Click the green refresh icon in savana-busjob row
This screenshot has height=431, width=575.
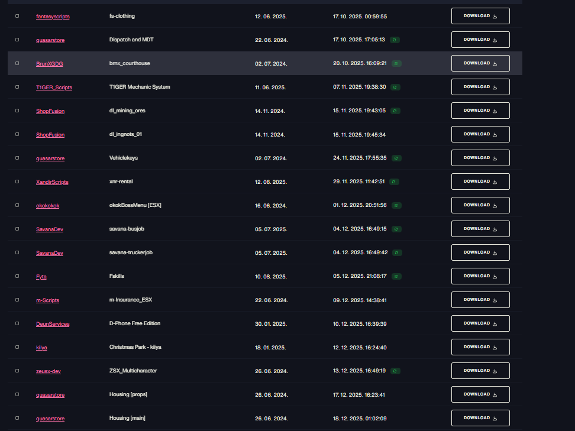(396, 229)
